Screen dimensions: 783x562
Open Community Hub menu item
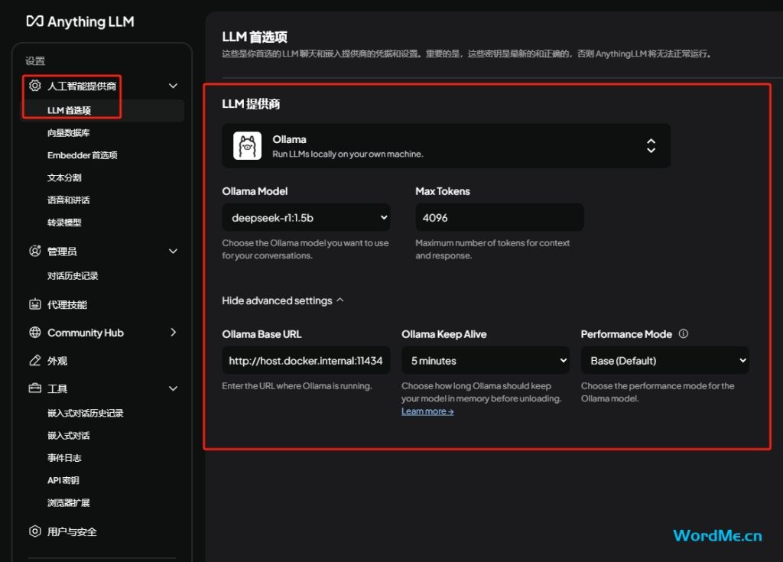(x=86, y=333)
